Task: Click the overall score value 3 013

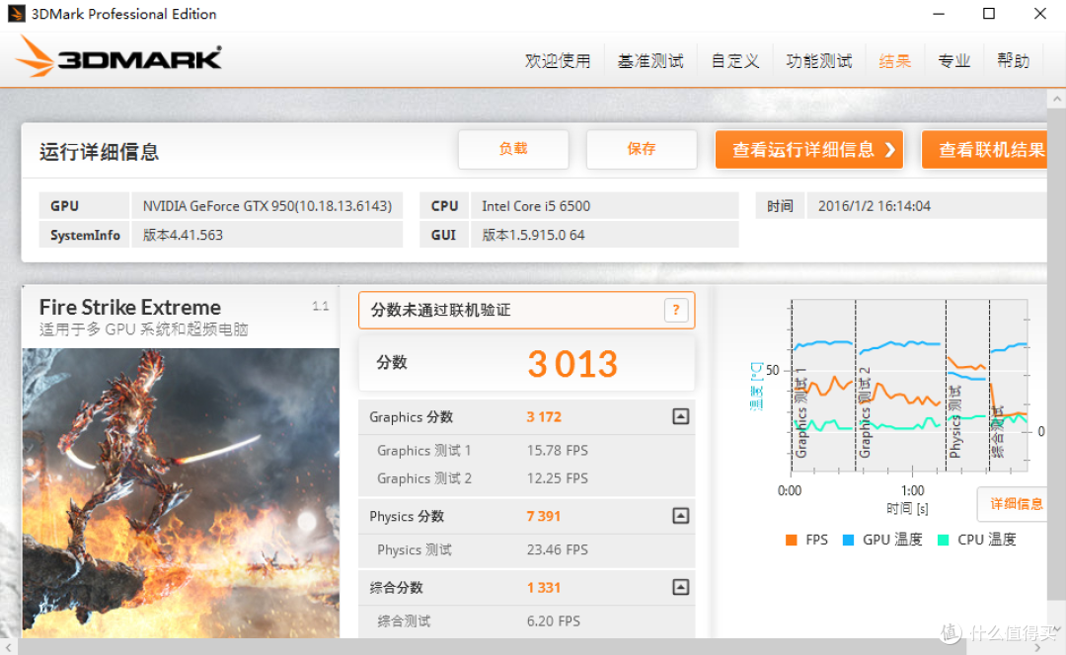Action: pos(572,364)
